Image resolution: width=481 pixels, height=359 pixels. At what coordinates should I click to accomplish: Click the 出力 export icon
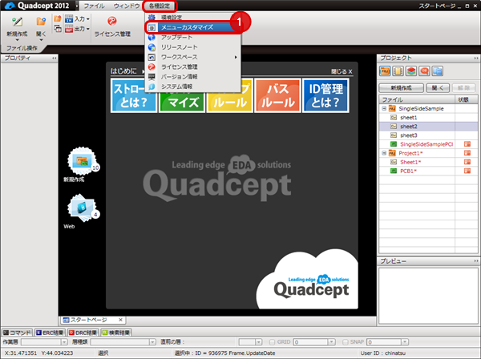69,29
